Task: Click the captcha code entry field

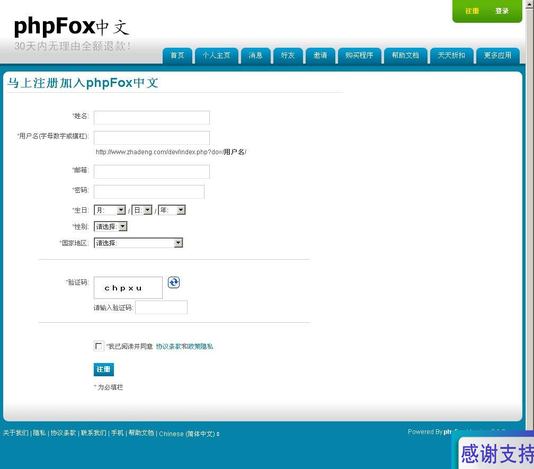Action: (x=161, y=307)
